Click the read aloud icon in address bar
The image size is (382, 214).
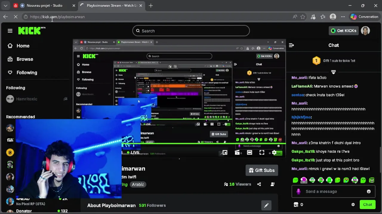[x=295, y=17]
